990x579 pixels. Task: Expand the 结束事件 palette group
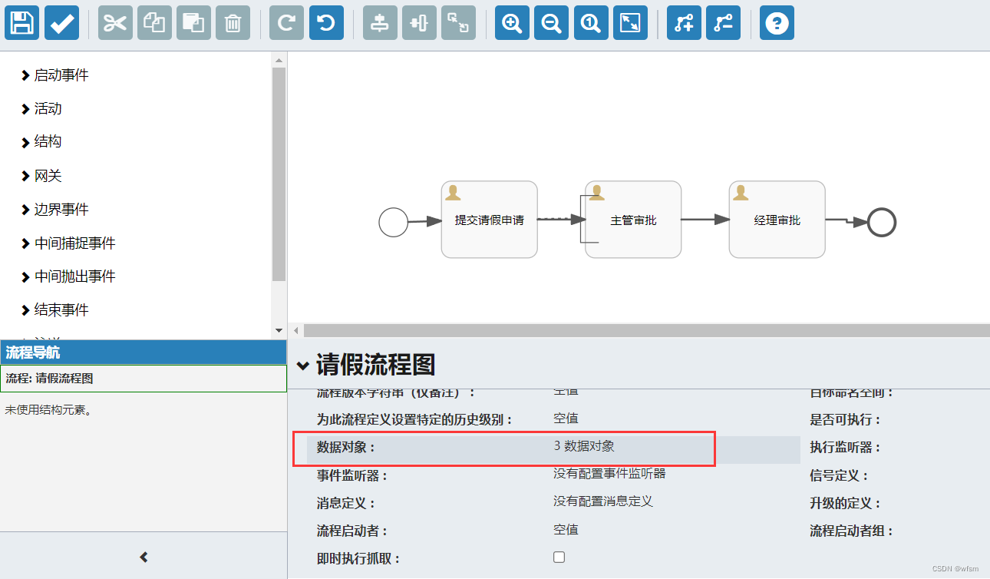pos(54,310)
